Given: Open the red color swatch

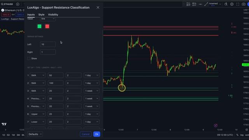Looking at the screenshot, I should (47, 26).
